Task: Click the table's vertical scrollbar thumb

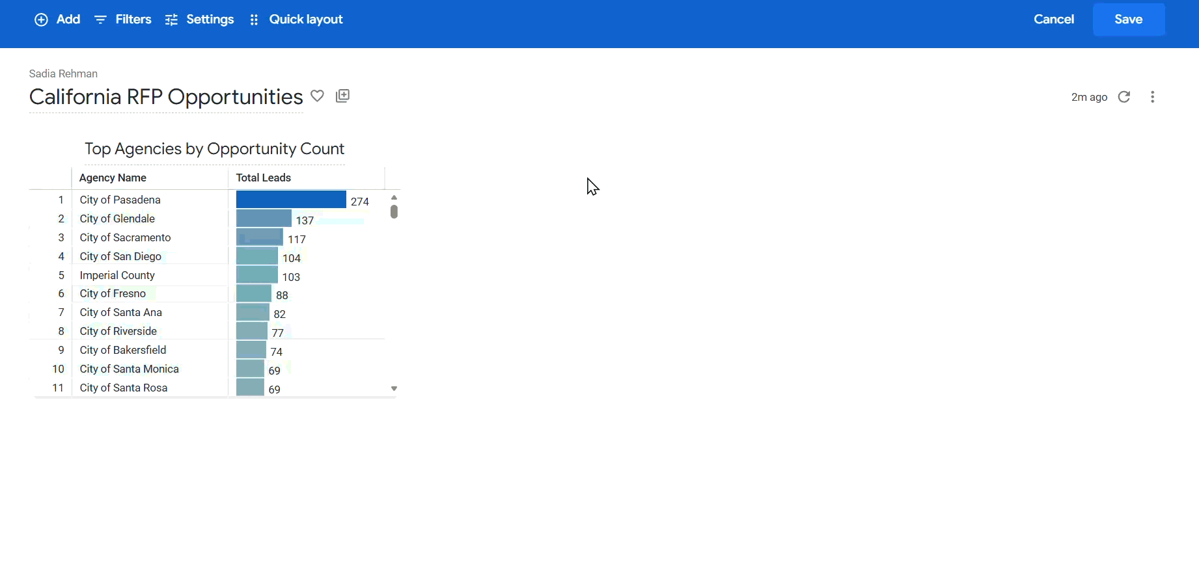Action: coord(394,211)
